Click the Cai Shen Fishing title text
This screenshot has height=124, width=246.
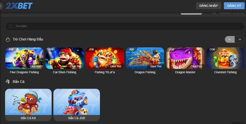[65, 72]
